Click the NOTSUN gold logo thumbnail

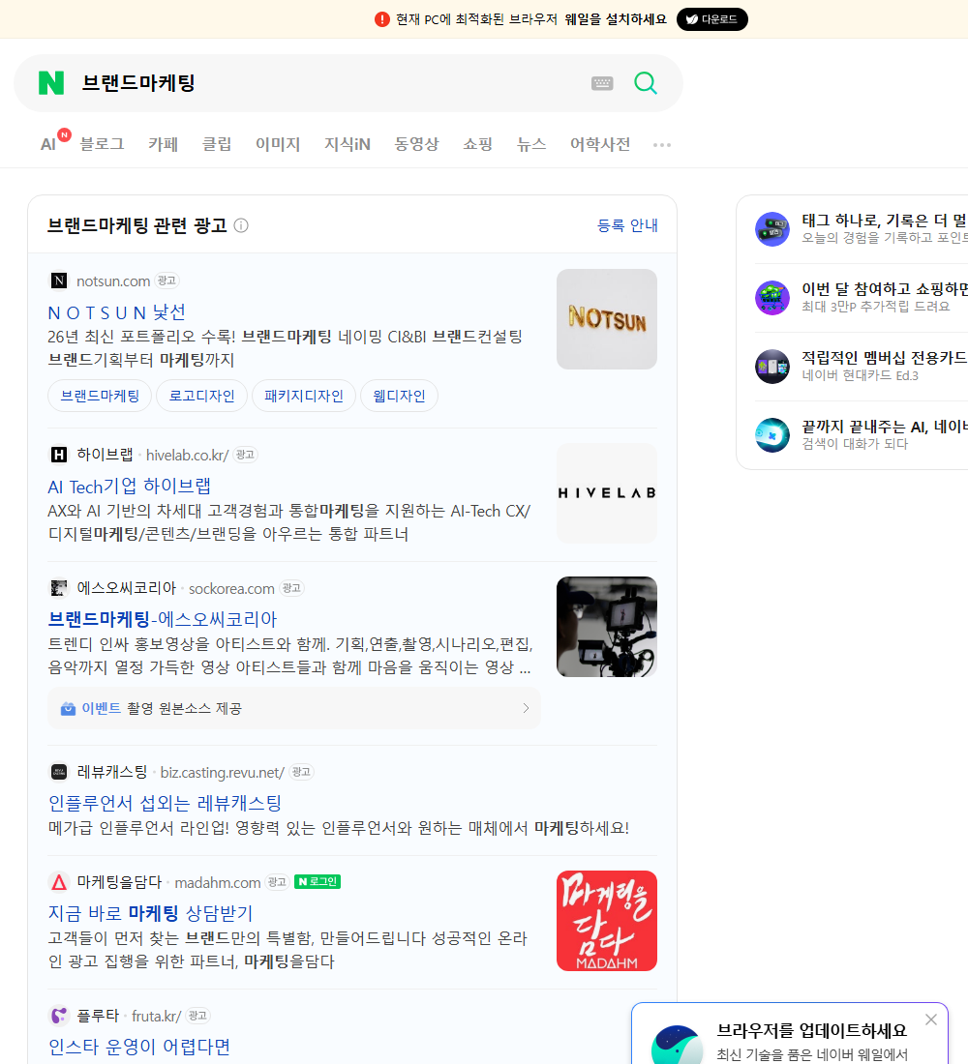tap(607, 319)
